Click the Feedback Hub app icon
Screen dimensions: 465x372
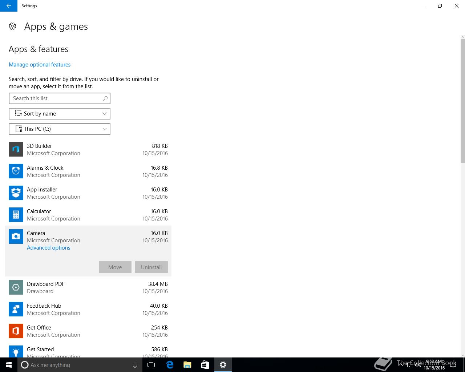click(16, 309)
